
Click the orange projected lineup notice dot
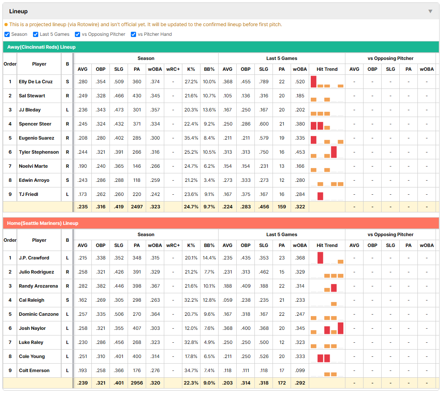click(6, 25)
